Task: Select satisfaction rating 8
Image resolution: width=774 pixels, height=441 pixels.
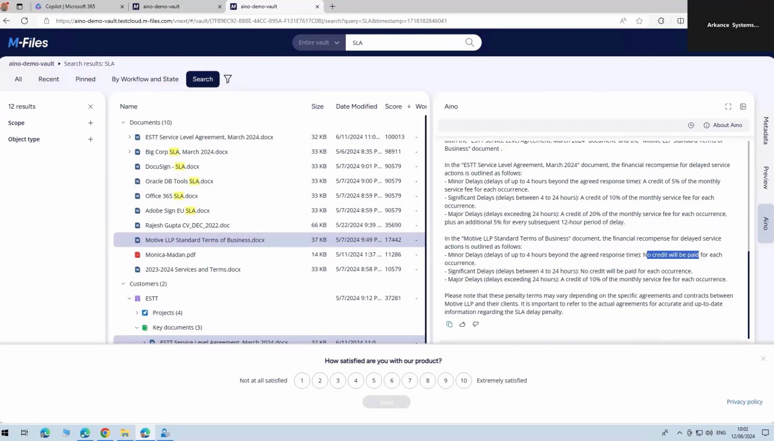Action: (428, 381)
